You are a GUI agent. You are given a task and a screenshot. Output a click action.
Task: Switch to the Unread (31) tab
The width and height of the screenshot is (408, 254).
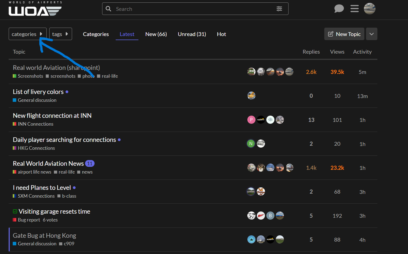pyautogui.click(x=192, y=34)
